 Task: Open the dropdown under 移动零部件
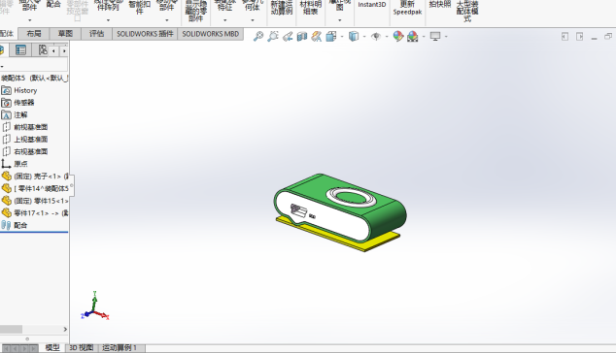tap(166, 20)
